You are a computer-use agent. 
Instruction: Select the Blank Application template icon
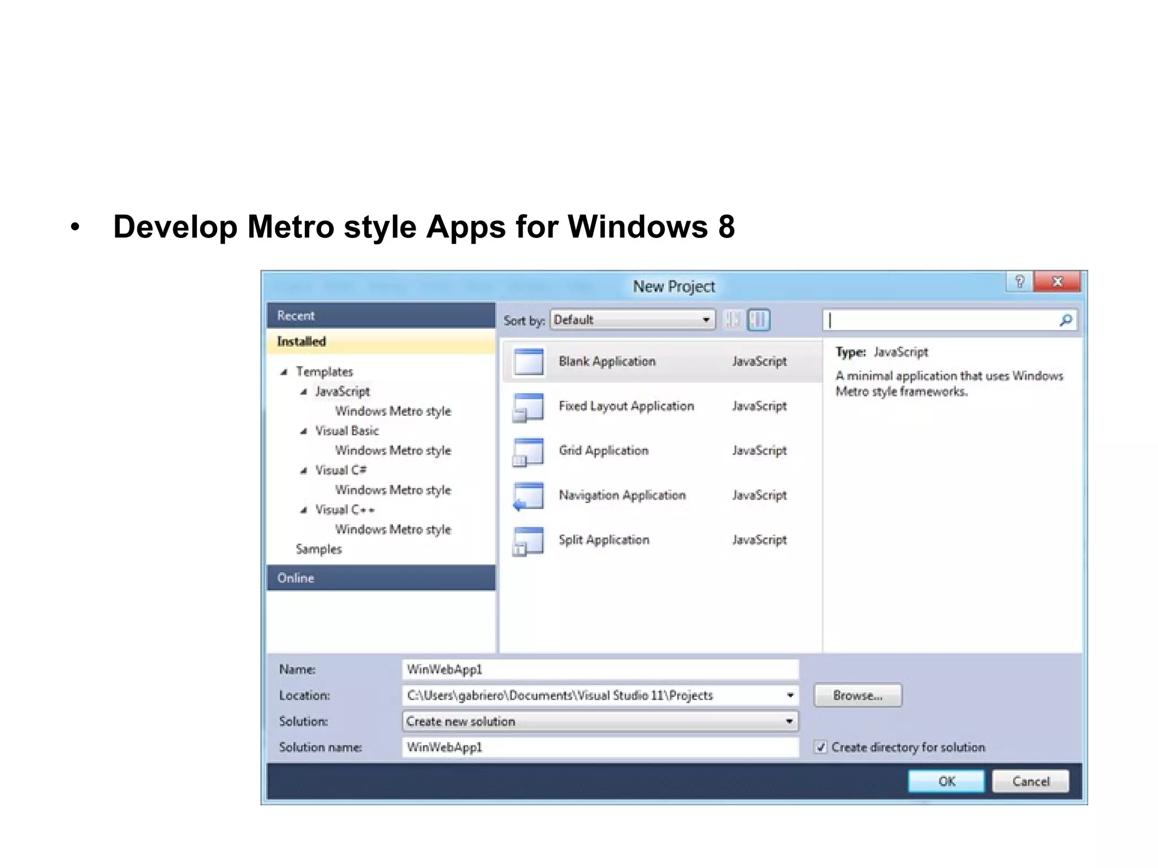[529, 362]
